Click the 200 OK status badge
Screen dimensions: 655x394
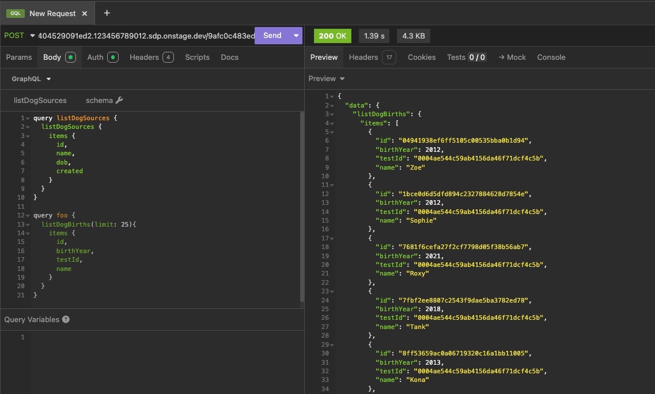point(332,36)
